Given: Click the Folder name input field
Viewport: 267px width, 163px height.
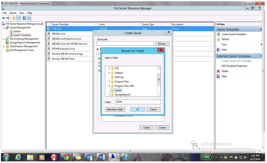Looking at the screenshot, I should [x=138, y=102].
